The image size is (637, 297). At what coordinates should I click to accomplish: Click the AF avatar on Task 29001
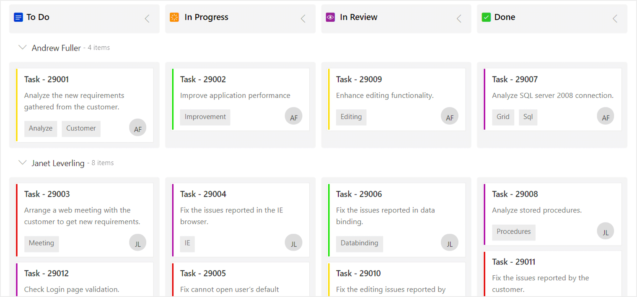click(138, 128)
